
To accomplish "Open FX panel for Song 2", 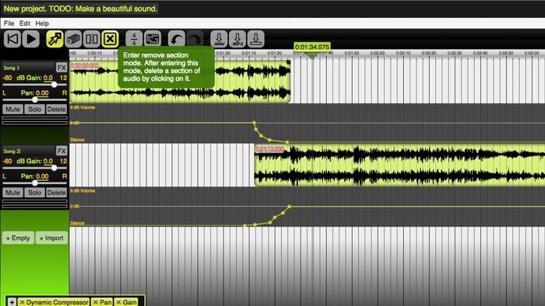I will point(62,151).
